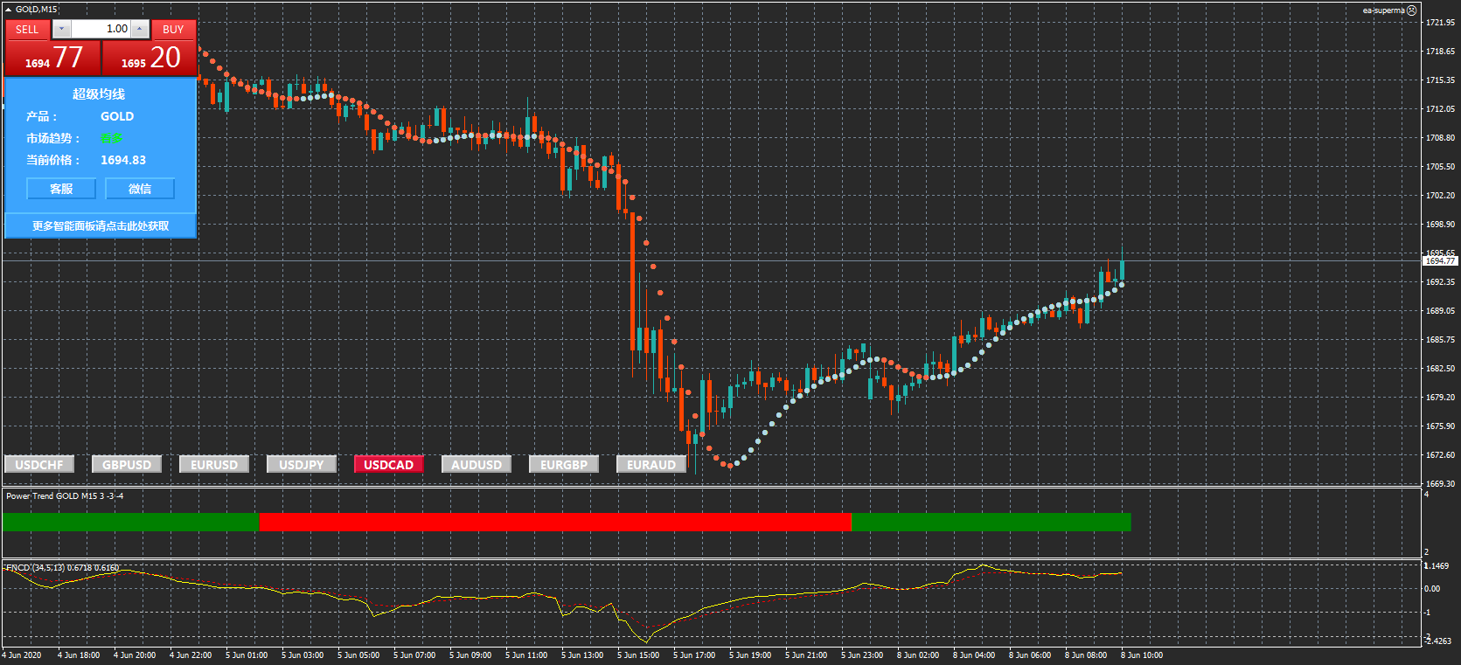
Task: Click the lot size input field
Action: coord(100,29)
